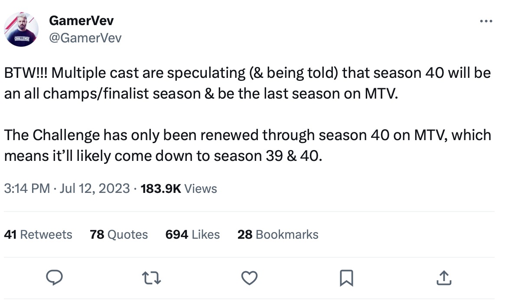Click the @GamerVev handle

[85, 38]
